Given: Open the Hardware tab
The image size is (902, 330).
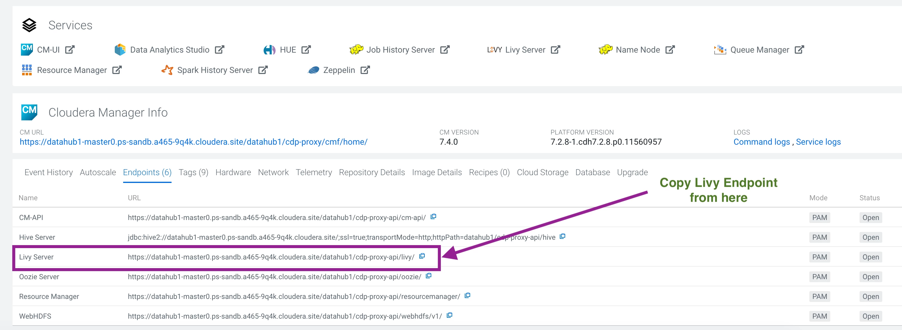Looking at the screenshot, I should pyautogui.click(x=233, y=172).
